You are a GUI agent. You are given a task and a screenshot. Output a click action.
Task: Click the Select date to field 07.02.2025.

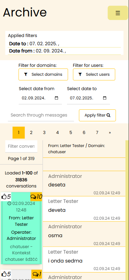88,98
